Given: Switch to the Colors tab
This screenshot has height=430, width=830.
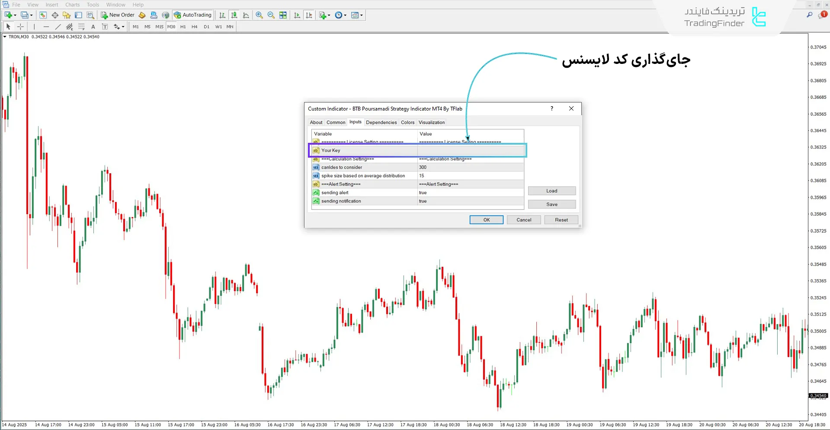Looking at the screenshot, I should coord(407,122).
